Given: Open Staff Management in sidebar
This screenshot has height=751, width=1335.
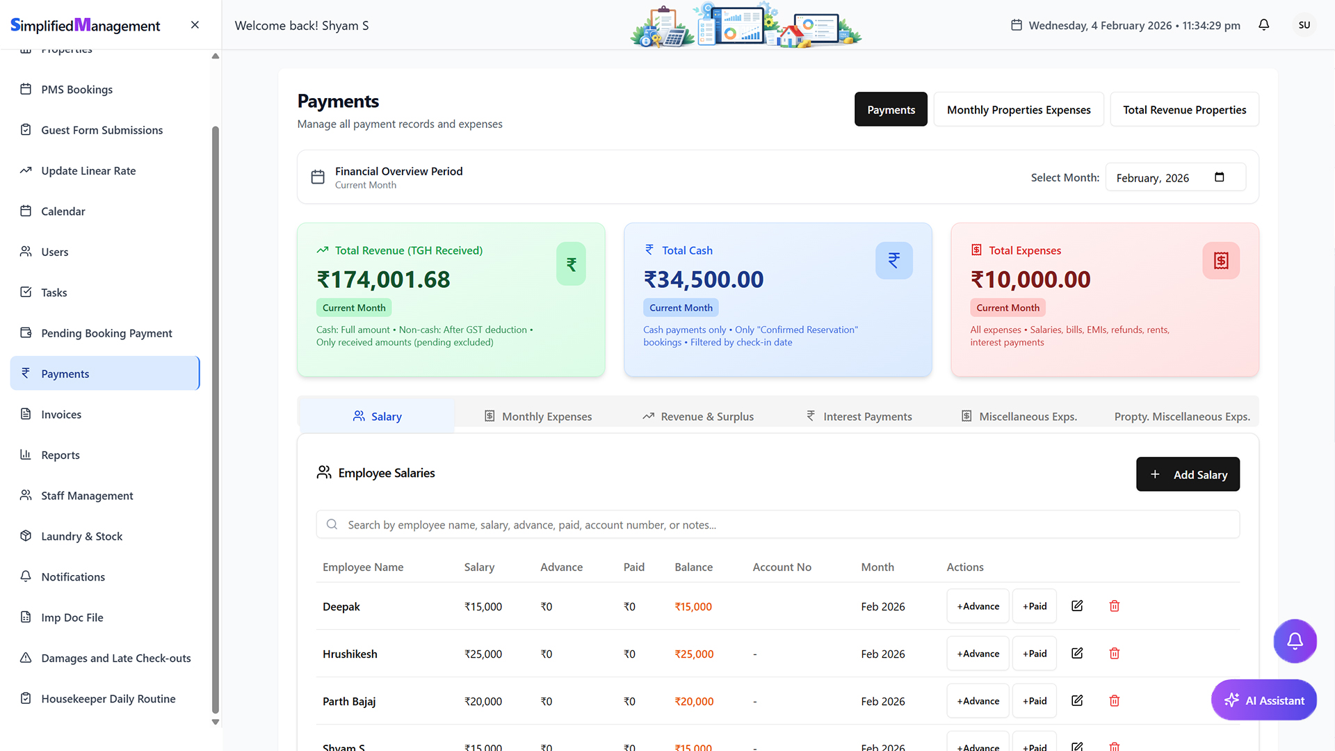Looking at the screenshot, I should coord(87,496).
